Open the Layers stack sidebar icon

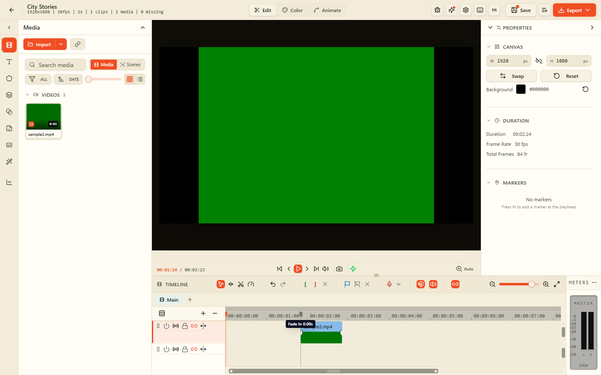coord(9,95)
